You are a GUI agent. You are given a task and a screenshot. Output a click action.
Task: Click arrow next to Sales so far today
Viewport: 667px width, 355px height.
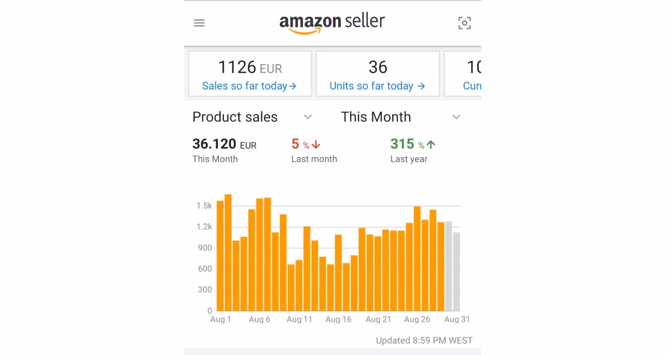click(292, 86)
